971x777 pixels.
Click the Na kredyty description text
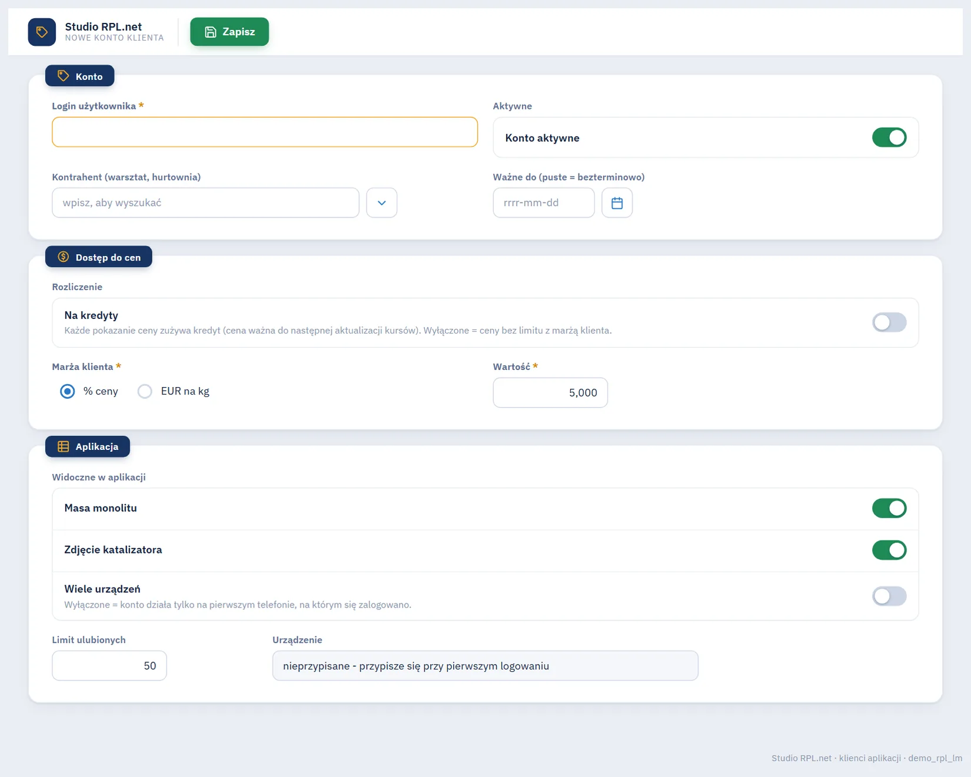pos(338,331)
